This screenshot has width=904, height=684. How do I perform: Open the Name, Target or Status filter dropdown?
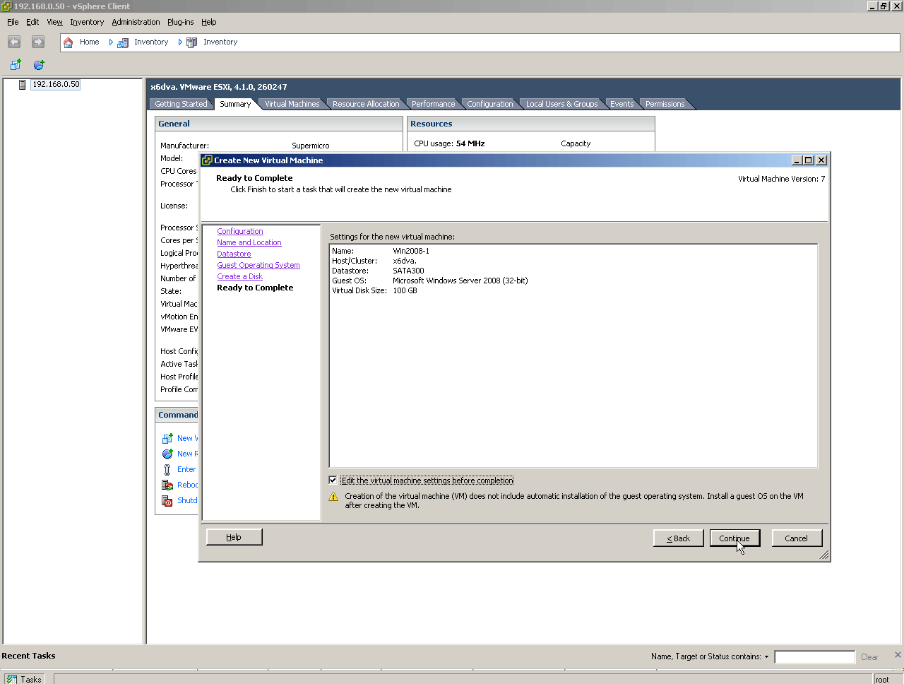coord(766,657)
